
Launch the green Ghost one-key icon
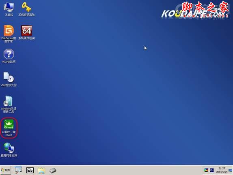9,128
